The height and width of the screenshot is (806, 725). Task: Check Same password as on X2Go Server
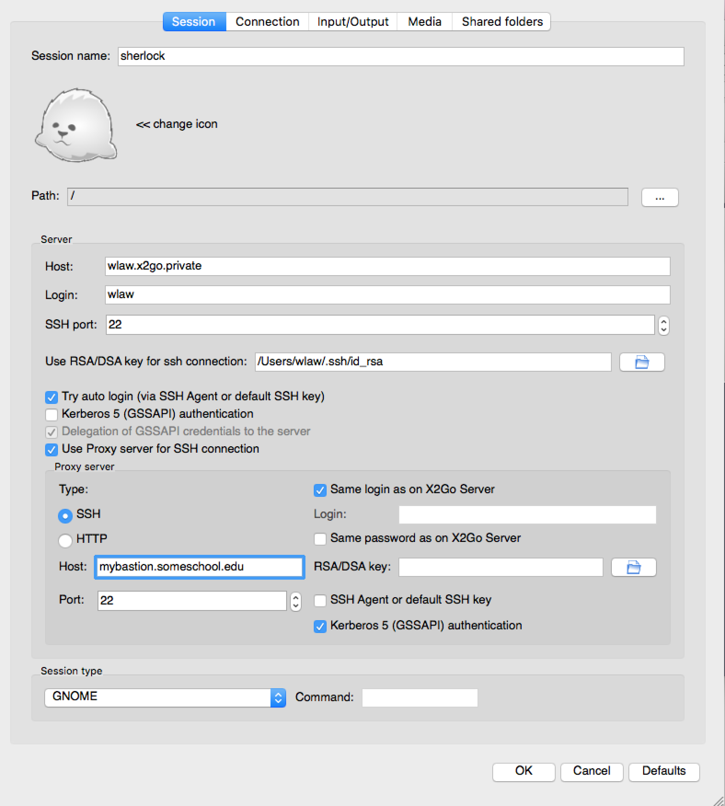(x=320, y=538)
